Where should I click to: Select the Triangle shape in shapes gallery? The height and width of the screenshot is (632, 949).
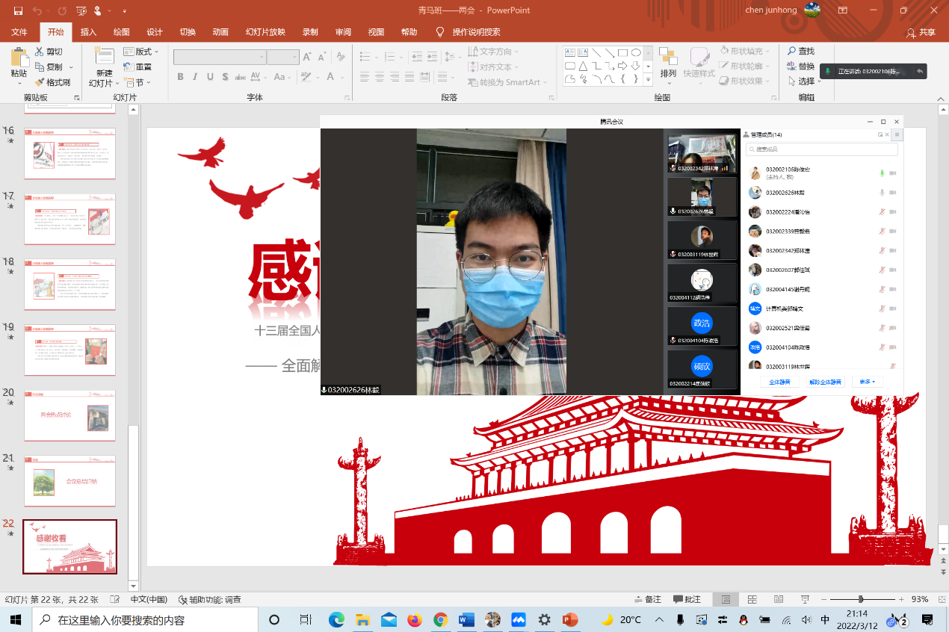tap(583, 66)
